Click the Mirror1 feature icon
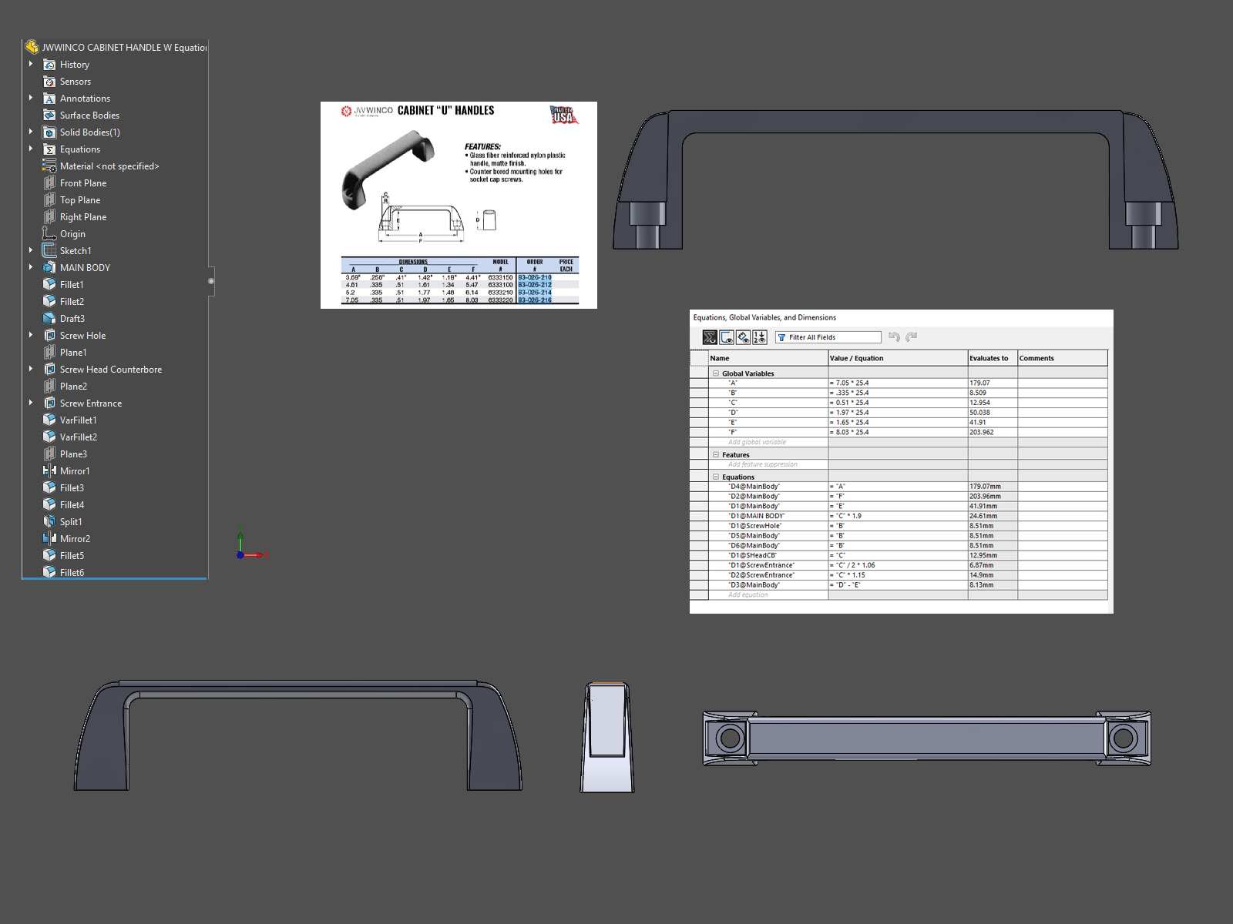This screenshot has width=1233, height=924. click(49, 471)
